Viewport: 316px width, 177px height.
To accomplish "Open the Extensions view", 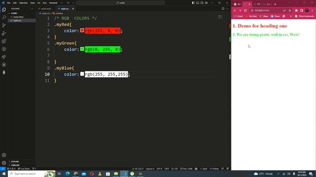I will pyautogui.click(x=4, y=41).
